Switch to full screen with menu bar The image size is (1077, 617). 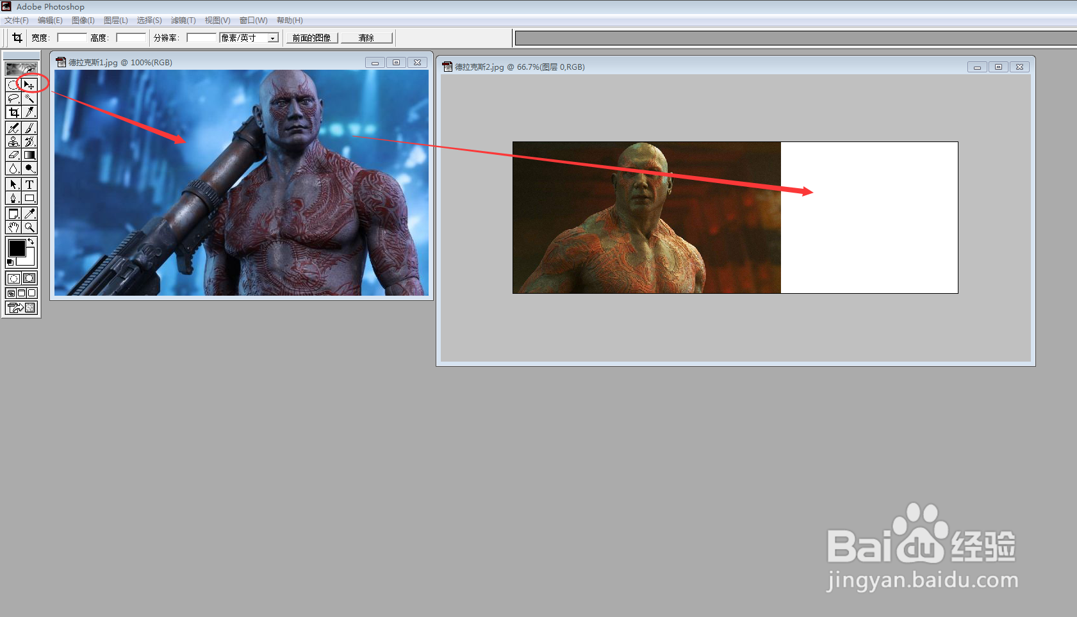(x=21, y=293)
